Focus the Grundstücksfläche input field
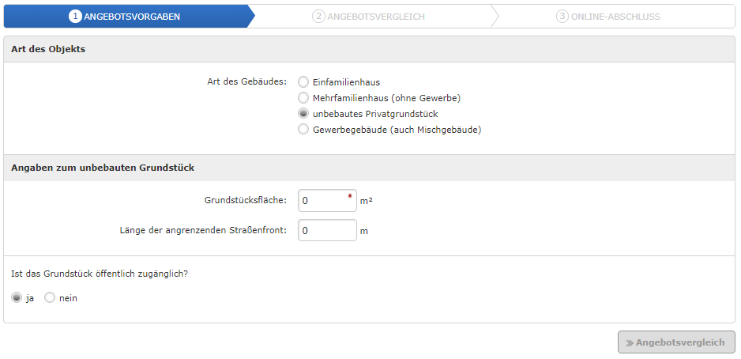 pos(327,201)
